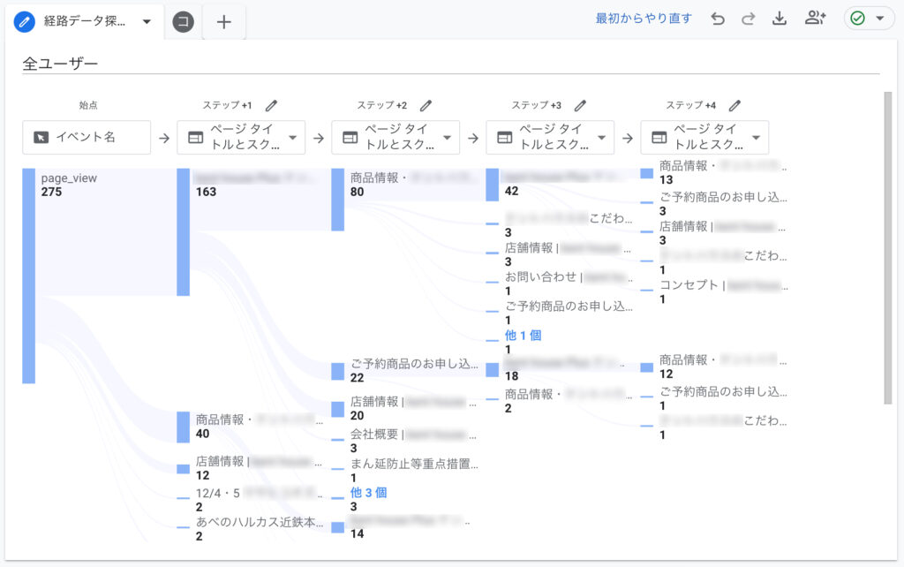The height and width of the screenshot is (567, 904).
Task: Add a new tab with plus icon
Action: 223,22
